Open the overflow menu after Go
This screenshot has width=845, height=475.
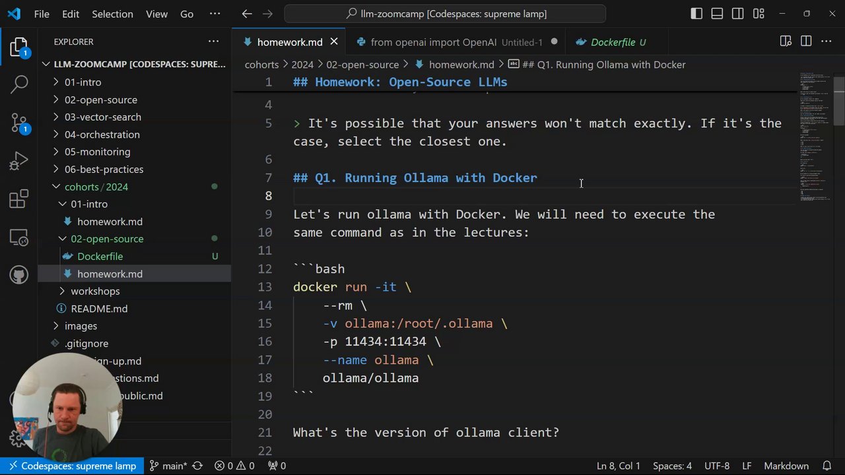[215, 13]
